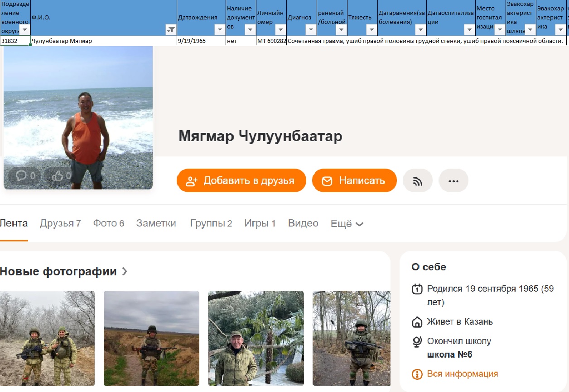Open filter dropdown for Диагноз column

(x=310, y=30)
